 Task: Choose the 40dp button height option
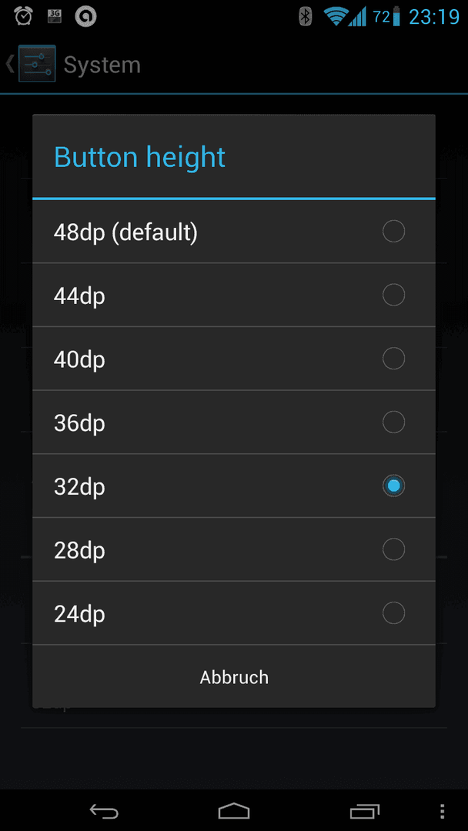click(x=234, y=359)
